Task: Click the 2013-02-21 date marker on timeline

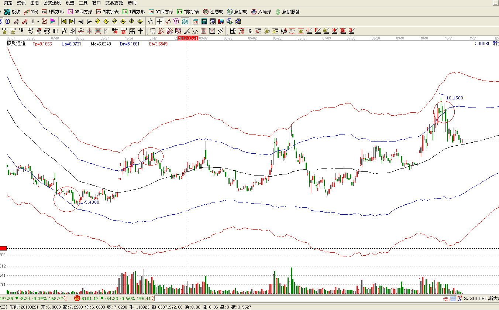Action: click(x=187, y=38)
